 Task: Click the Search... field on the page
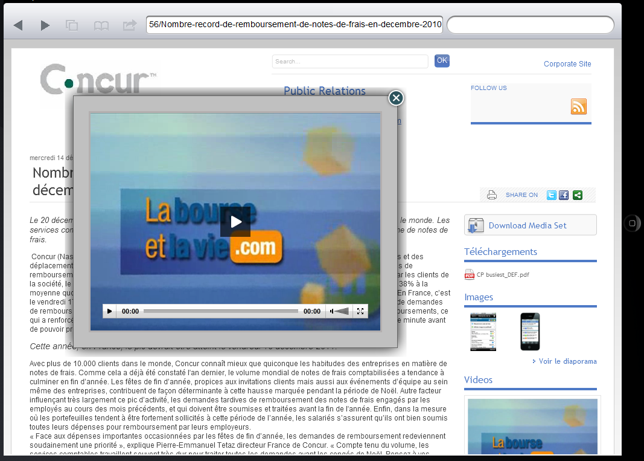tap(350, 61)
